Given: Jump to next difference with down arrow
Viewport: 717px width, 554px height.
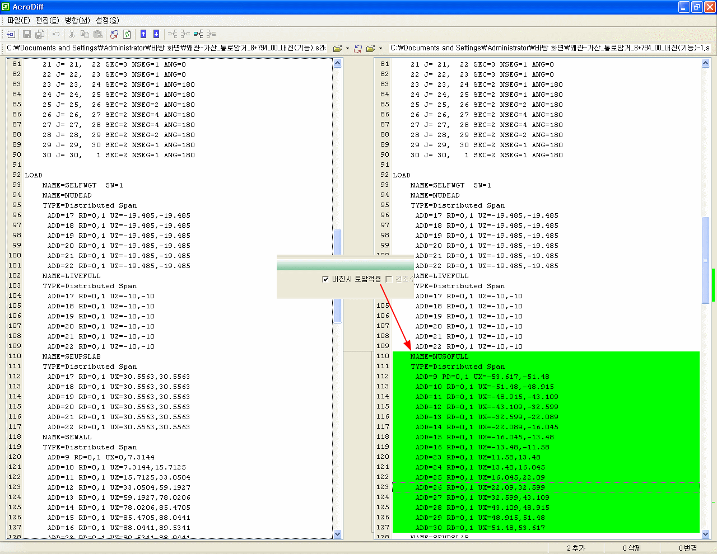Looking at the screenshot, I should point(156,34).
